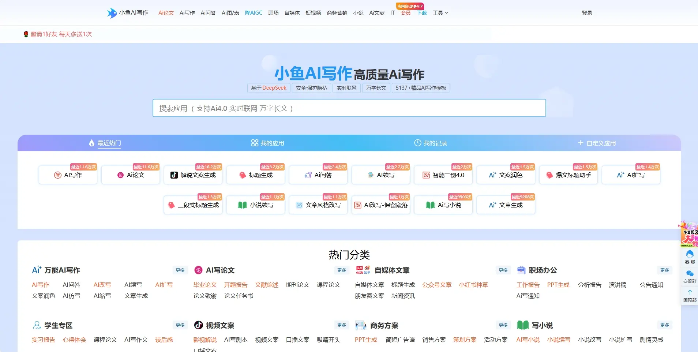Show 更多 in the 职场办公 section

point(664,270)
